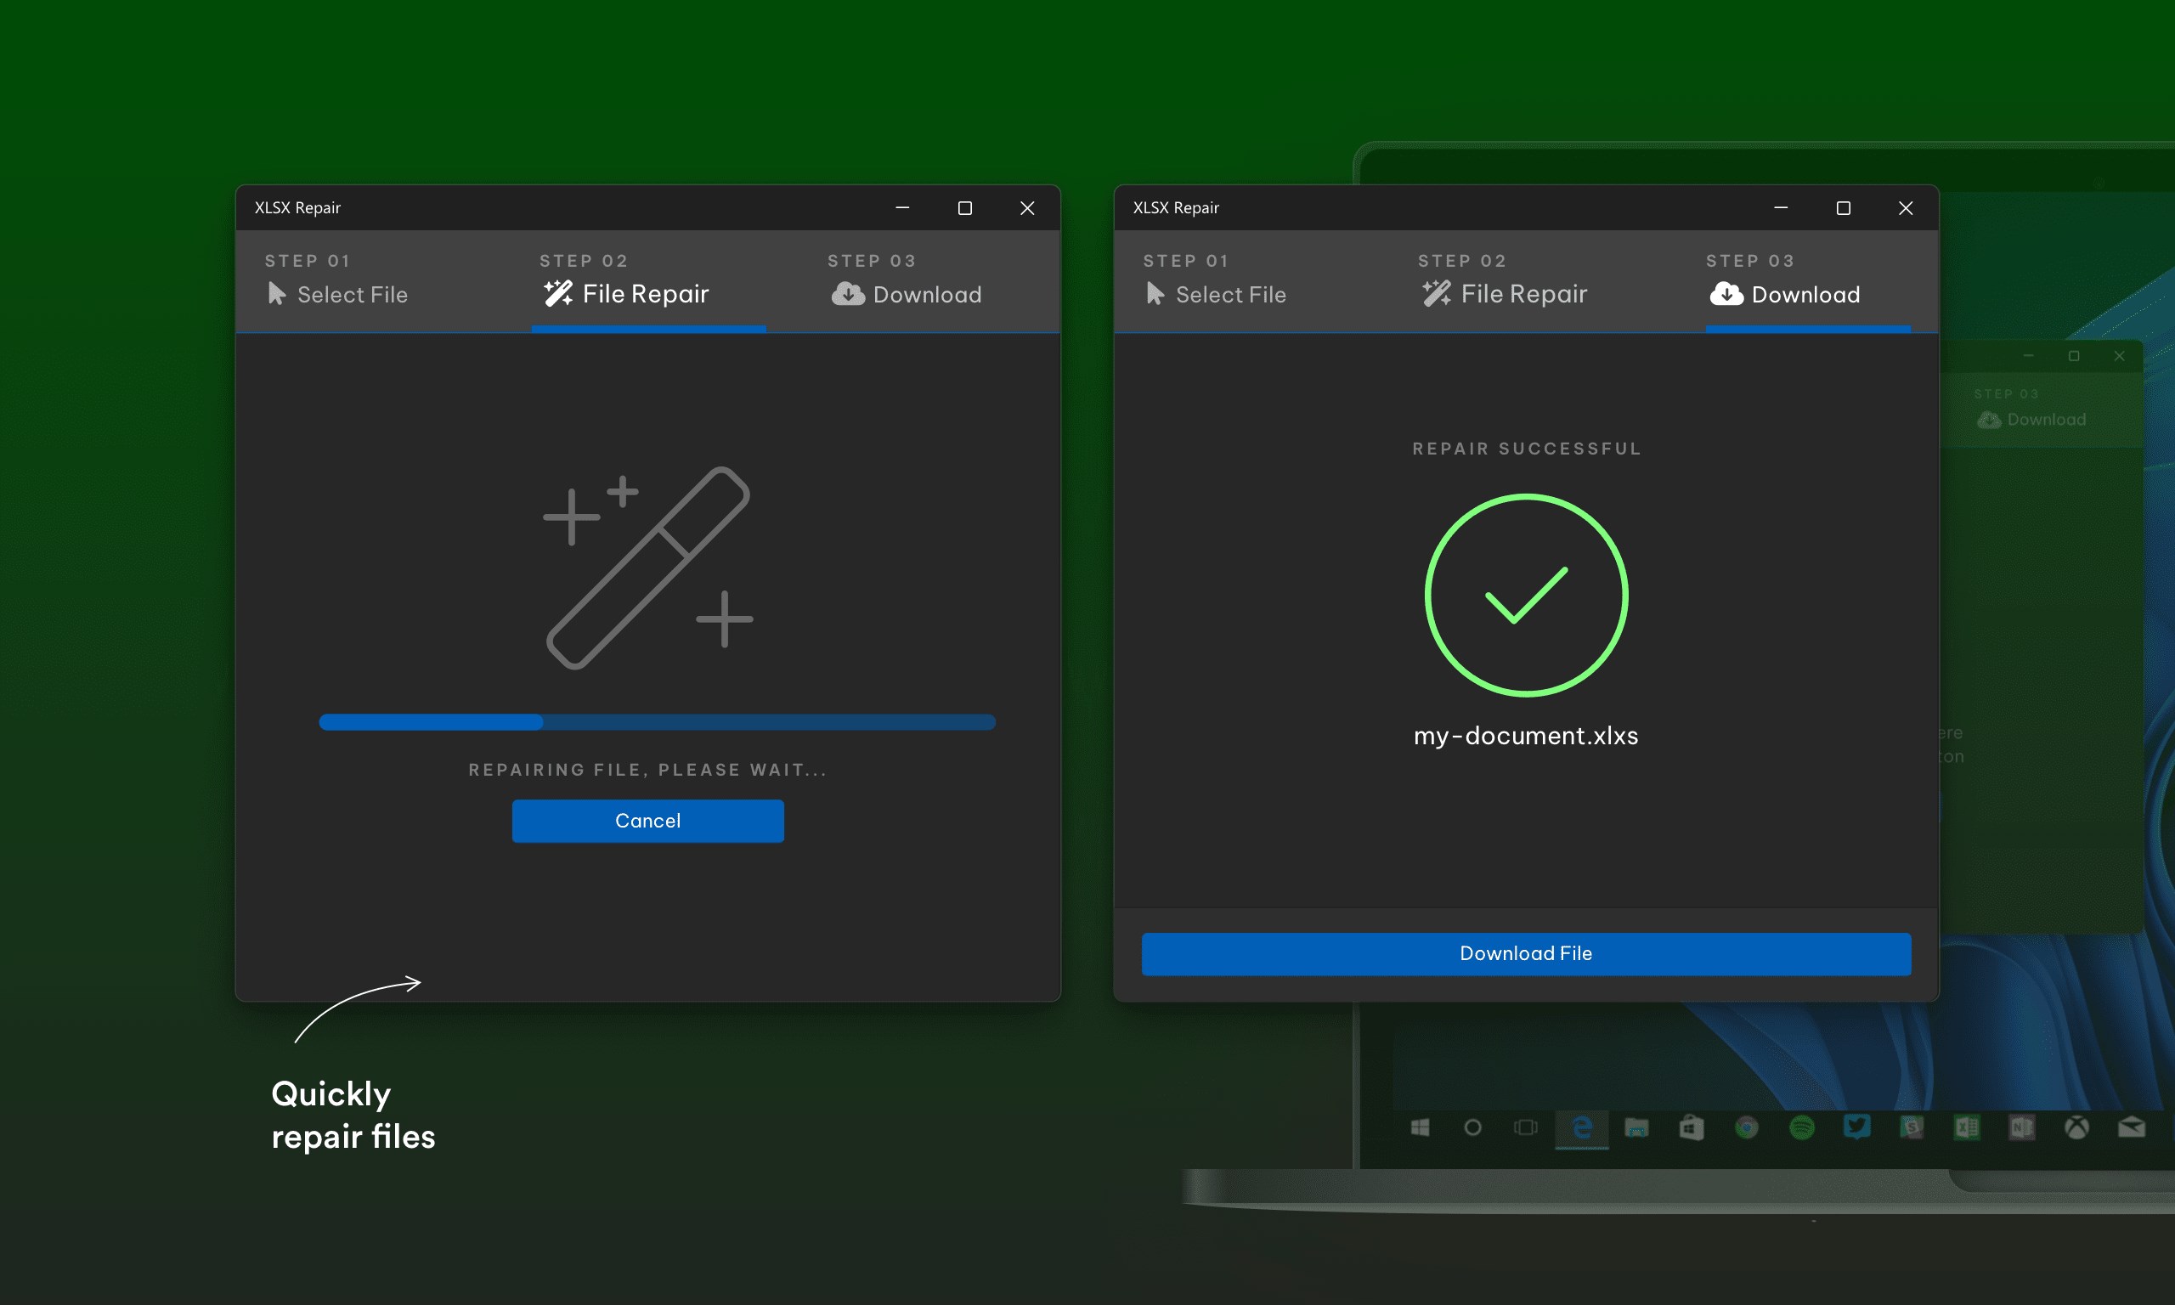Click the green success checkmark circle
Image resolution: width=2175 pixels, height=1305 pixels.
tap(1525, 596)
